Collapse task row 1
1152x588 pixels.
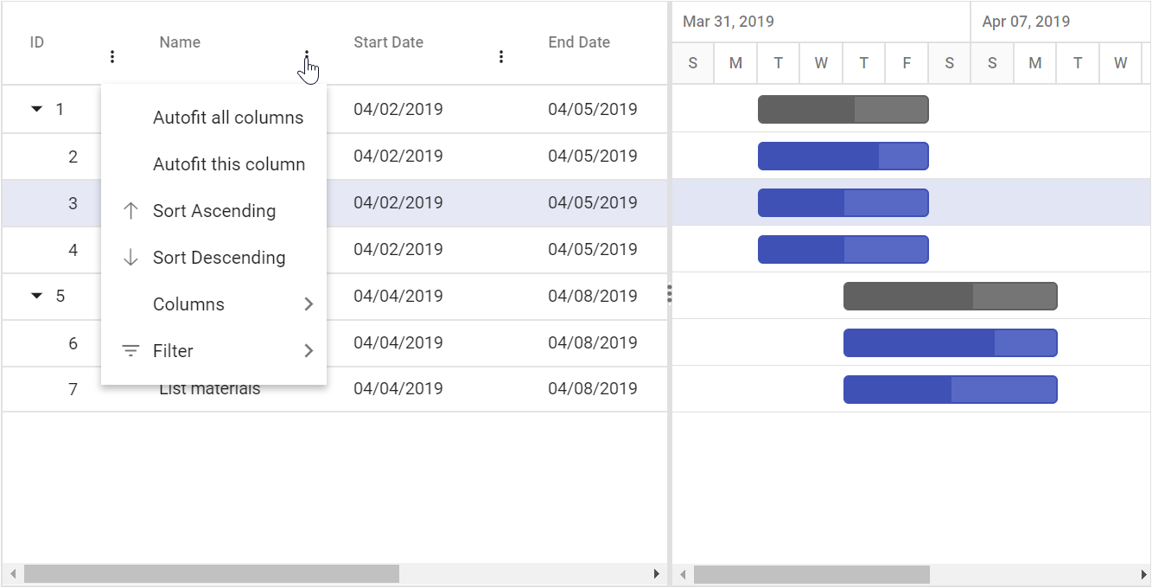click(x=36, y=110)
